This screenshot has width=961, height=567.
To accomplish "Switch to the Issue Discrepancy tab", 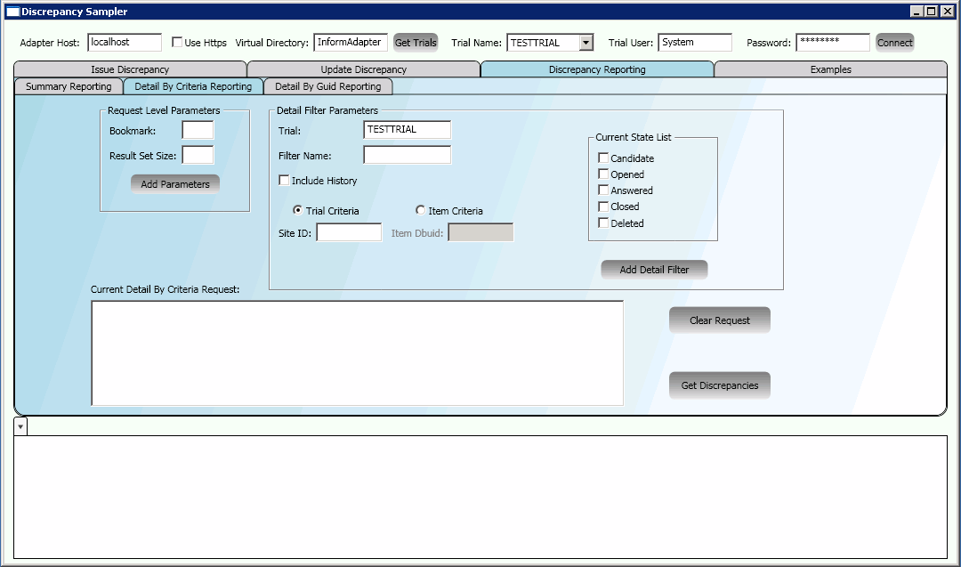I will point(130,69).
